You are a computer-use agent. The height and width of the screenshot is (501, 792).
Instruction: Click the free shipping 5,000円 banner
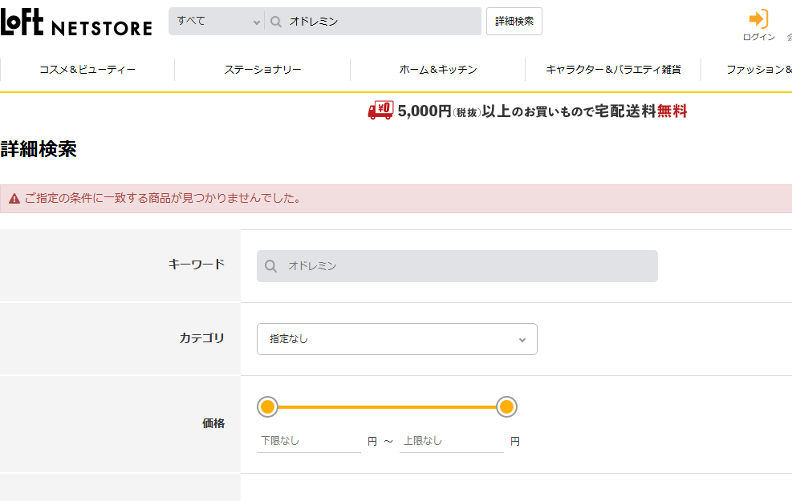pyautogui.click(x=528, y=111)
